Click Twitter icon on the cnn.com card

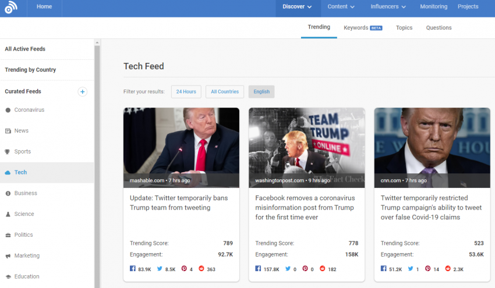pyautogui.click(x=411, y=268)
